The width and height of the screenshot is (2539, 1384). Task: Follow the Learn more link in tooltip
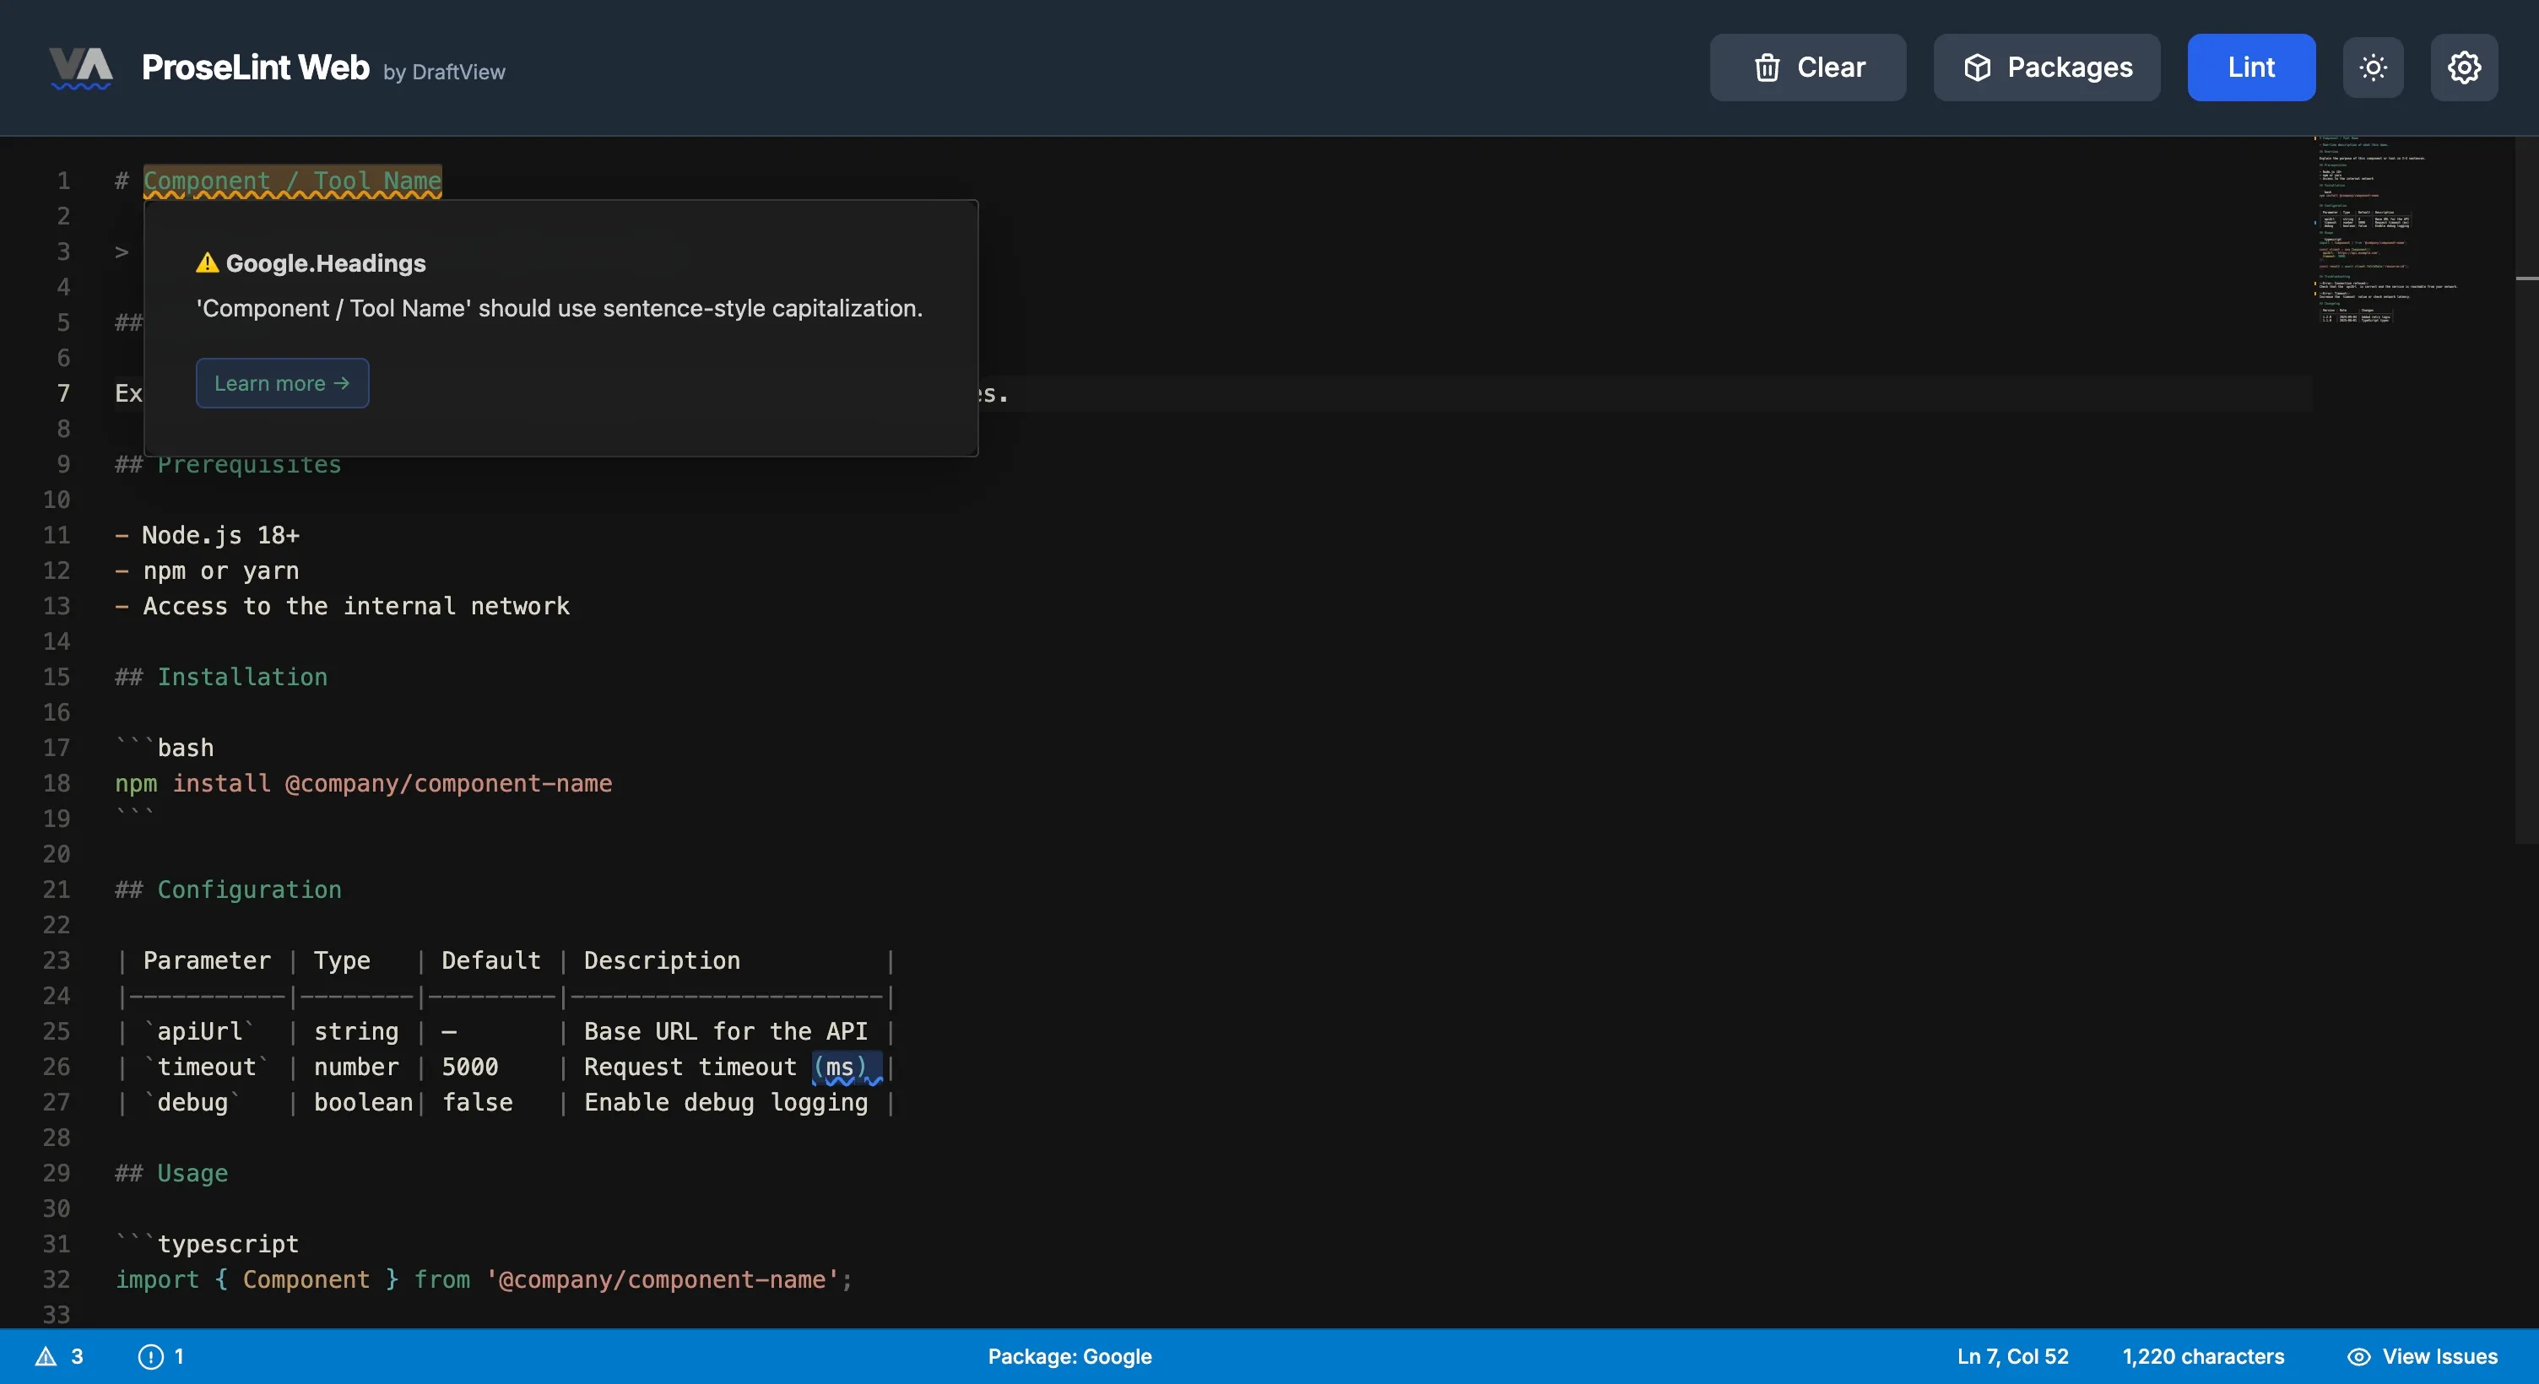pyautogui.click(x=282, y=383)
